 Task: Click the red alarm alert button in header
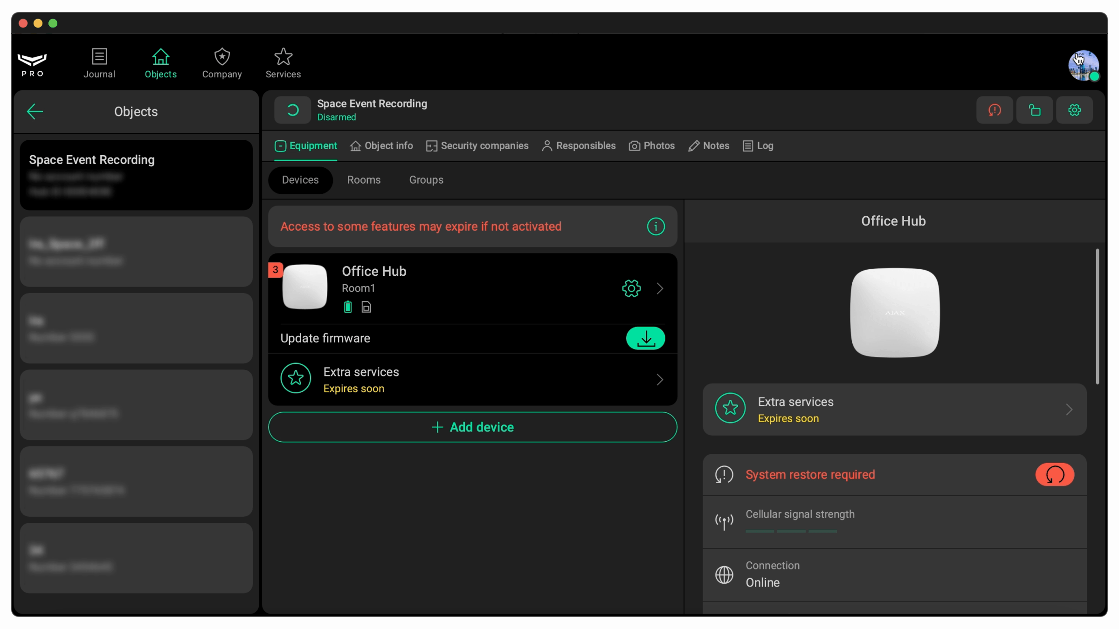tap(995, 110)
